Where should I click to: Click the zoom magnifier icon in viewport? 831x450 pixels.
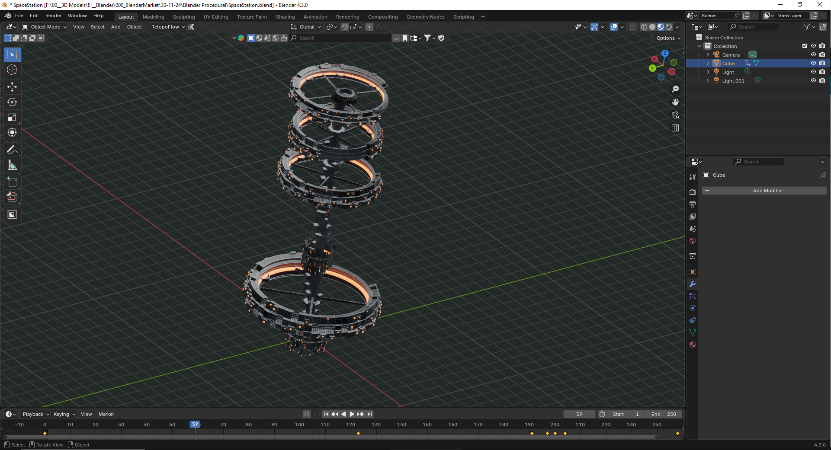[x=675, y=89]
